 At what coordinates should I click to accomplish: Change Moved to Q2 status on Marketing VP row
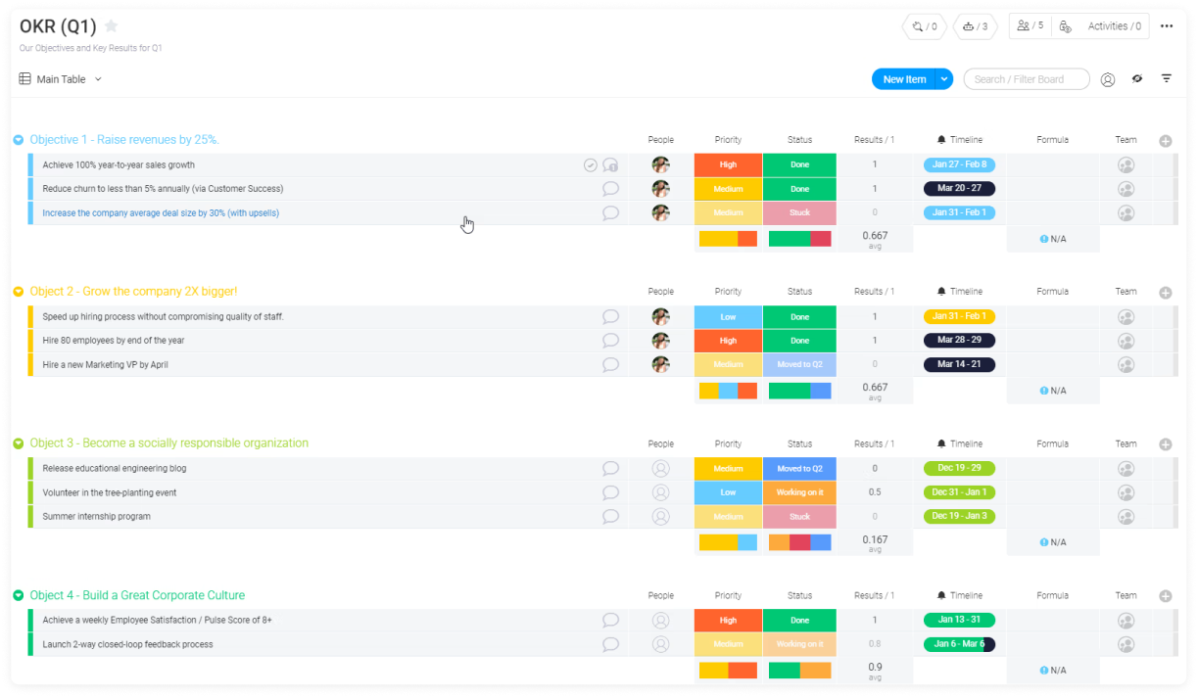coord(799,364)
